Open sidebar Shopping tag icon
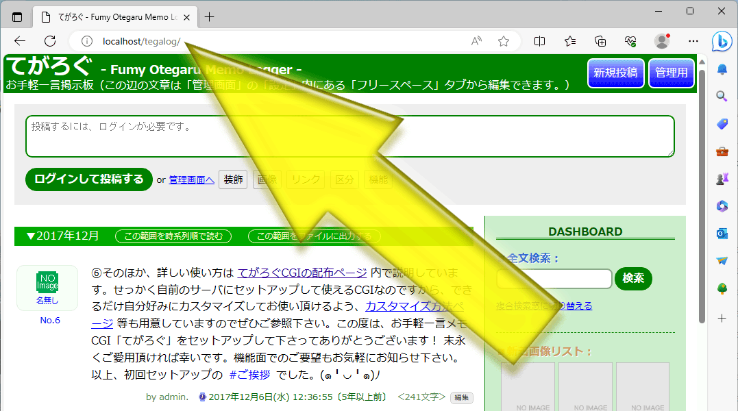Image resolution: width=738 pixels, height=411 pixels. (x=722, y=124)
